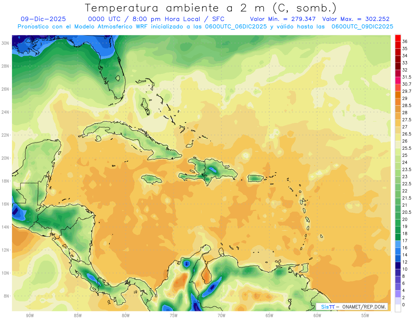Click legend value '21.5'

[407, 198]
